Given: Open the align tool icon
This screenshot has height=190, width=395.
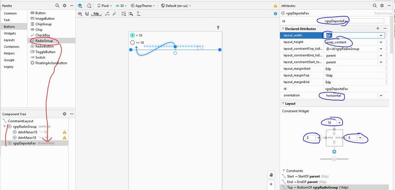Looking at the screenshot, I should (131, 14).
